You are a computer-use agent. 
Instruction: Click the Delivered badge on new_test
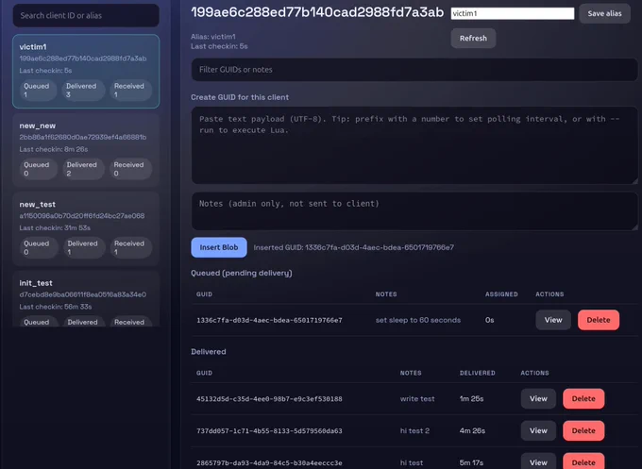pyautogui.click(x=83, y=247)
